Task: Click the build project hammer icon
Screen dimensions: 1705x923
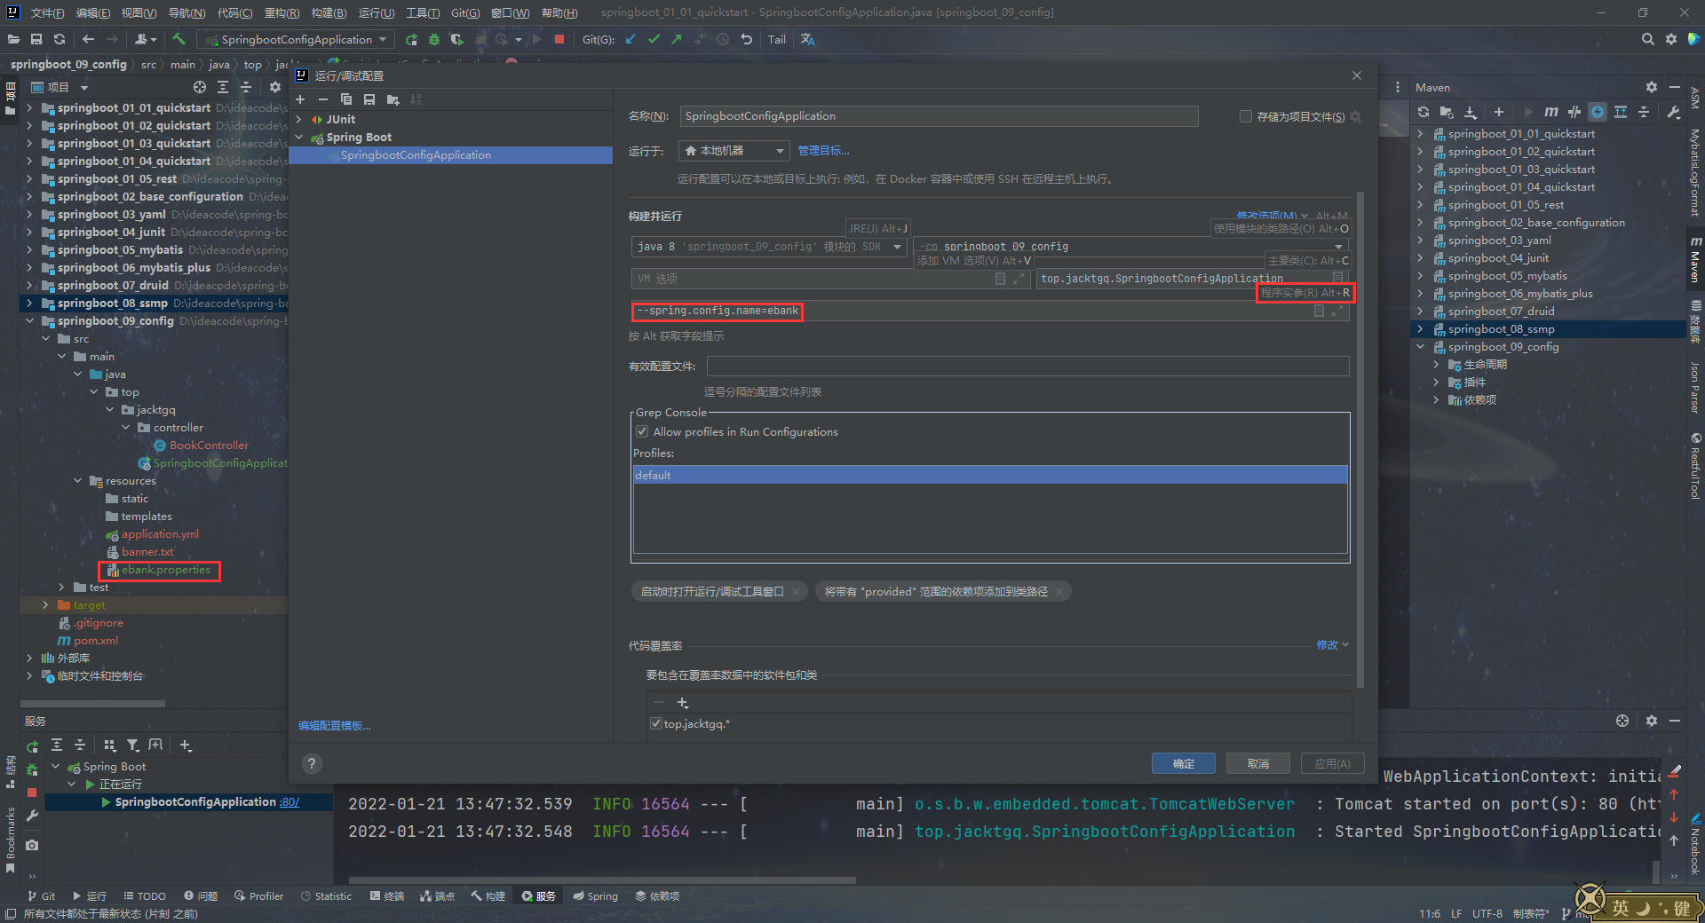Action: pos(178,39)
